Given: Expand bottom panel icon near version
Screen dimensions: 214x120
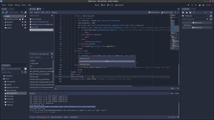Looking at the screenshot, I should tap(178, 117).
